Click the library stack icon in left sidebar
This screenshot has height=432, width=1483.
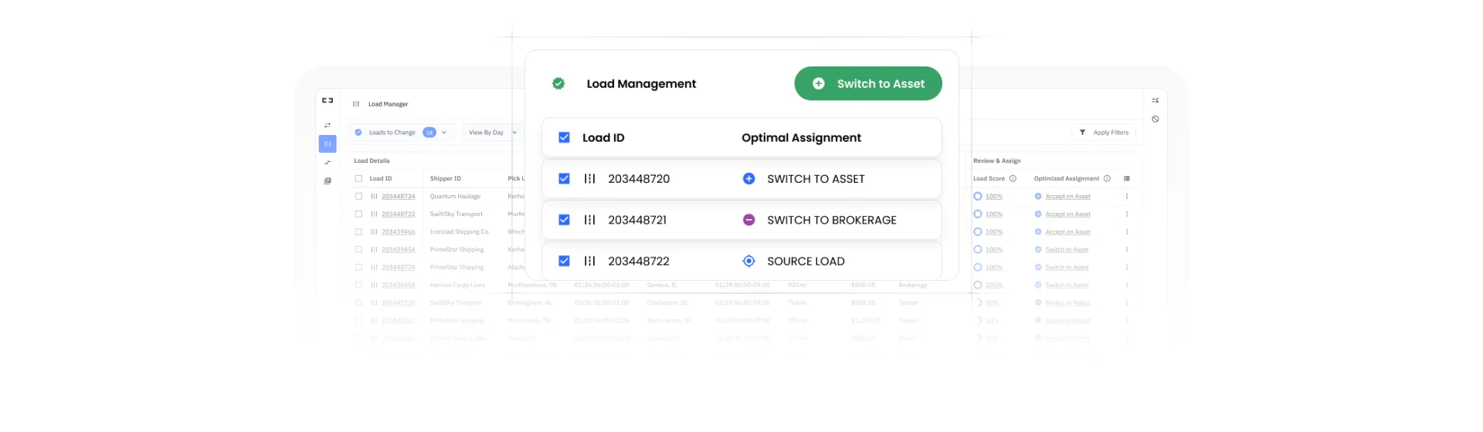pos(327,181)
